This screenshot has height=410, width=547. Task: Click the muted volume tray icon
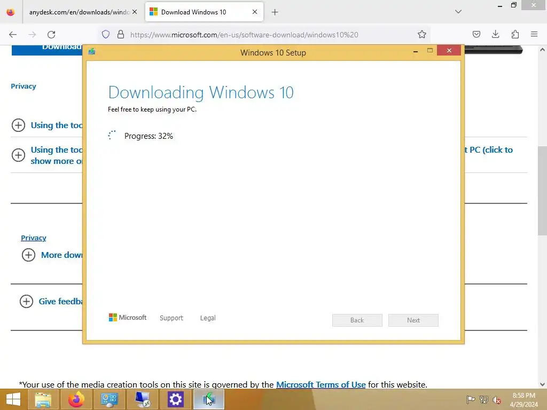(x=496, y=400)
